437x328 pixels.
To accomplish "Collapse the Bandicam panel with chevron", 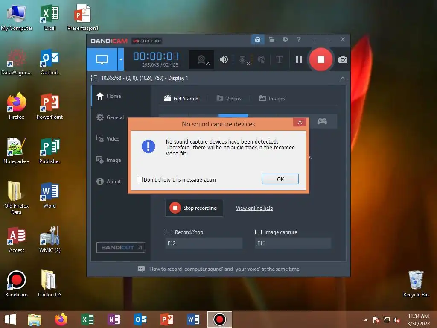I will 343,79.
